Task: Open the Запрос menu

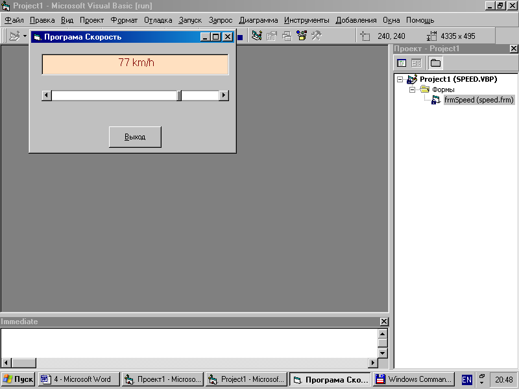Action: click(x=221, y=20)
